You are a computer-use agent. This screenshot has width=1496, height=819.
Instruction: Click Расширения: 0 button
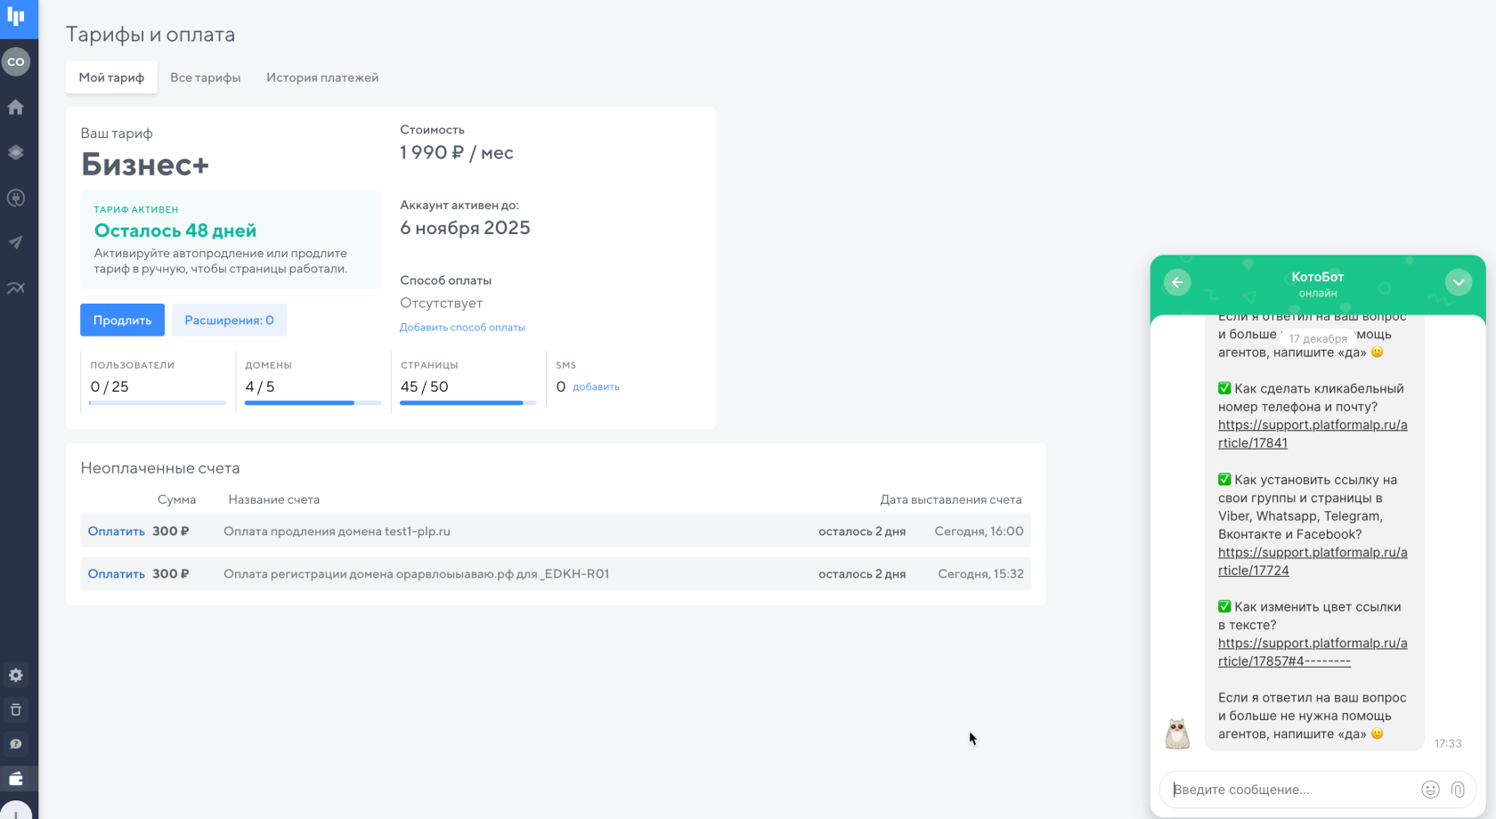(x=229, y=320)
